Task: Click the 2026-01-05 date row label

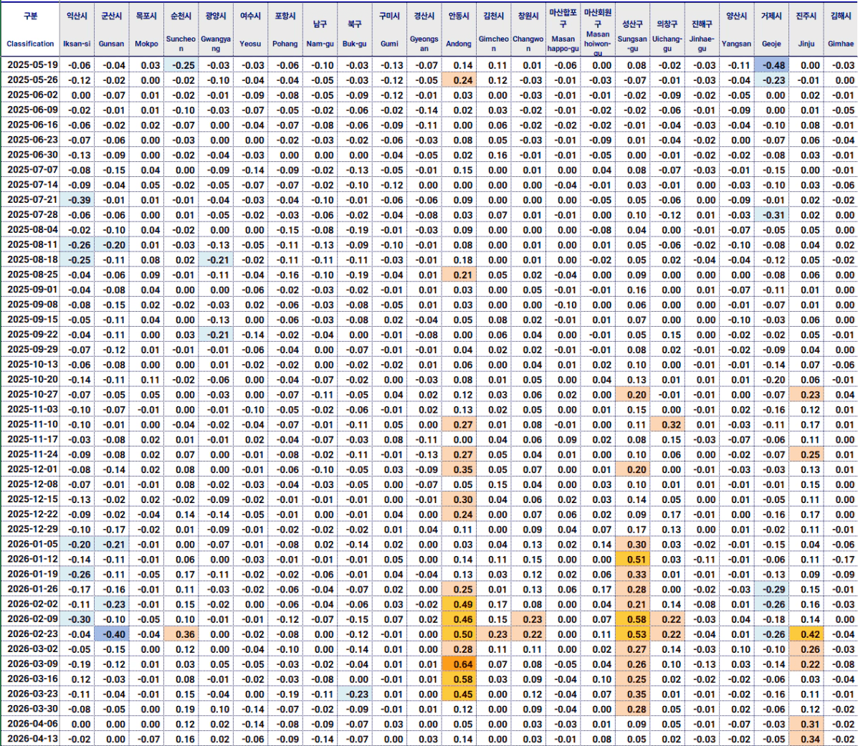Action: [x=32, y=545]
